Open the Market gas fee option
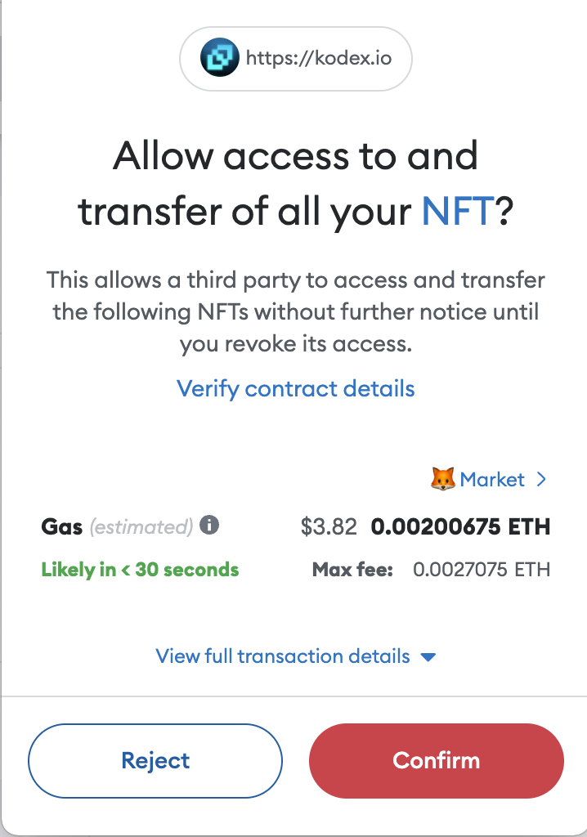 point(492,480)
